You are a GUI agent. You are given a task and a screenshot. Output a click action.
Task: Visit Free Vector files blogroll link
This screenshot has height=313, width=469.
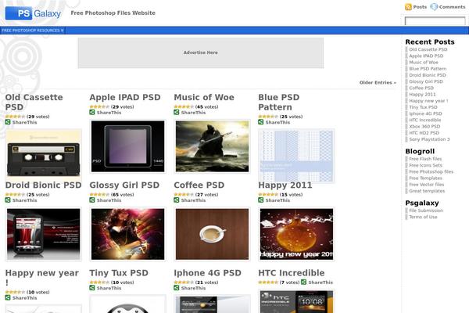coord(427,185)
